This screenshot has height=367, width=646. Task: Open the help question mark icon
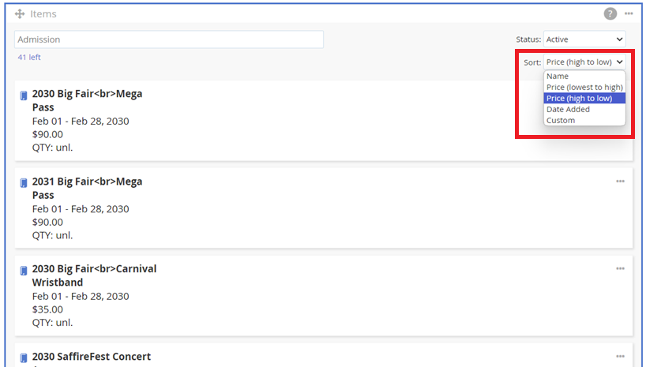click(610, 13)
